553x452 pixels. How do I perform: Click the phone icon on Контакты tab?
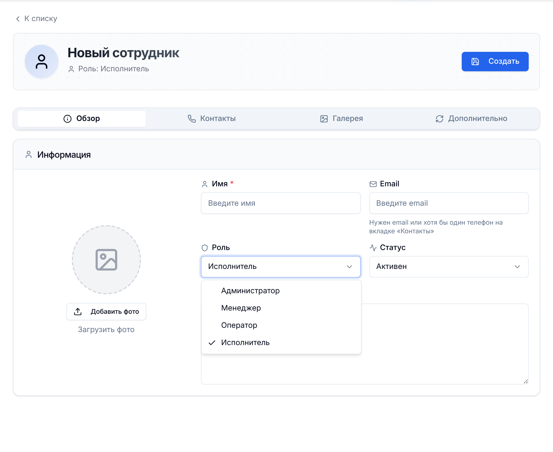[x=192, y=119]
